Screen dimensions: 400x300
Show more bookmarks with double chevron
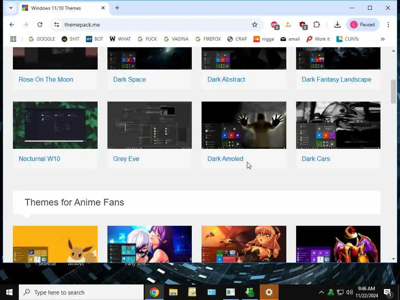coord(382,39)
